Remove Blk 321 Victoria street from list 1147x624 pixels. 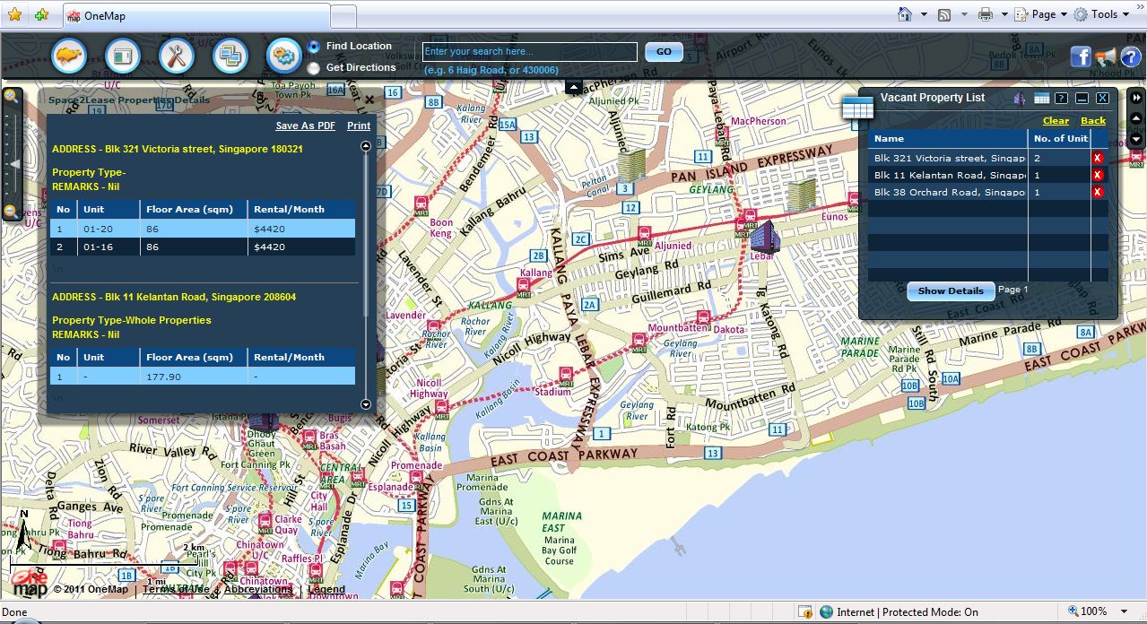(x=1098, y=158)
